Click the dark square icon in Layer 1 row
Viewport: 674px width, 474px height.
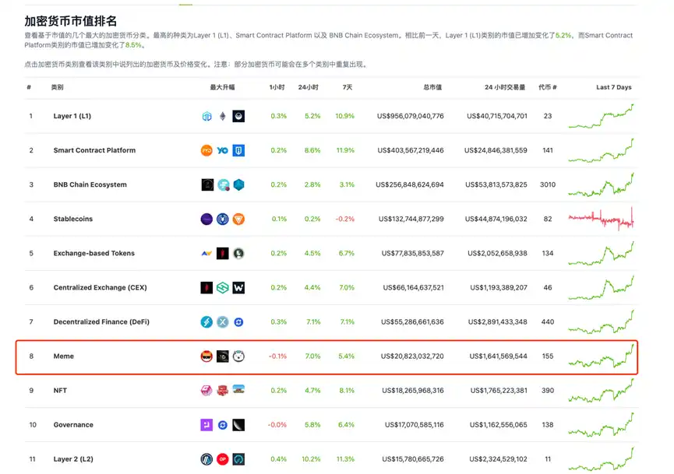(x=238, y=116)
